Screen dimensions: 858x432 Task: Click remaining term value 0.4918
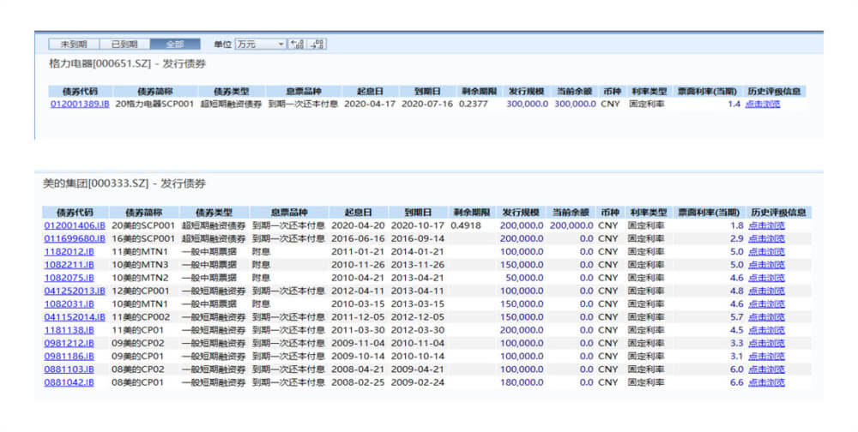pyautogui.click(x=466, y=225)
